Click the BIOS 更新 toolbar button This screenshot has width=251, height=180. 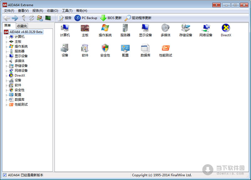coord(111,18)
